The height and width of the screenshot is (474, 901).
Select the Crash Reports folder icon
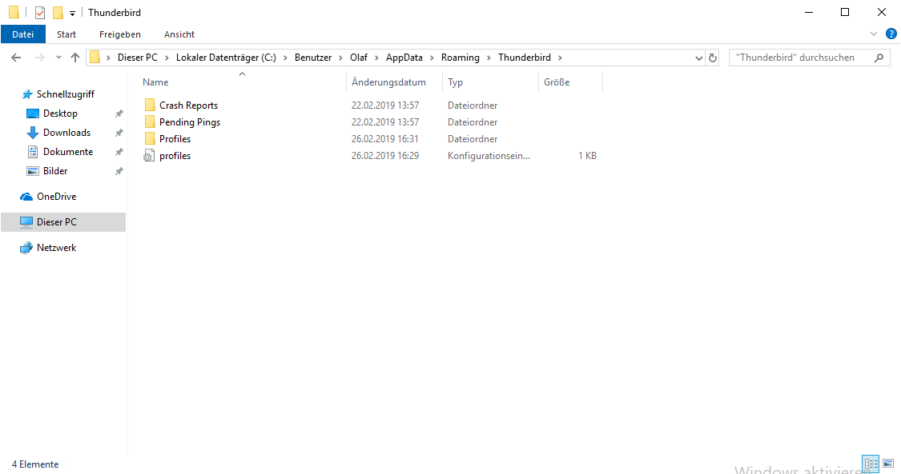tap(150, 105)
